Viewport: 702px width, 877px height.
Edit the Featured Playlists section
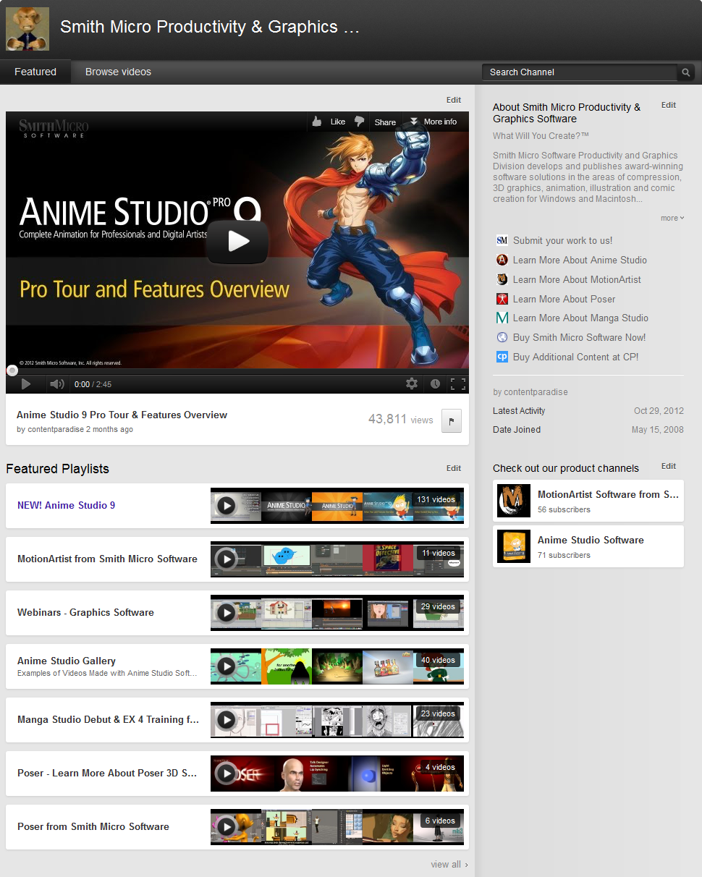[x=454, y=468]
